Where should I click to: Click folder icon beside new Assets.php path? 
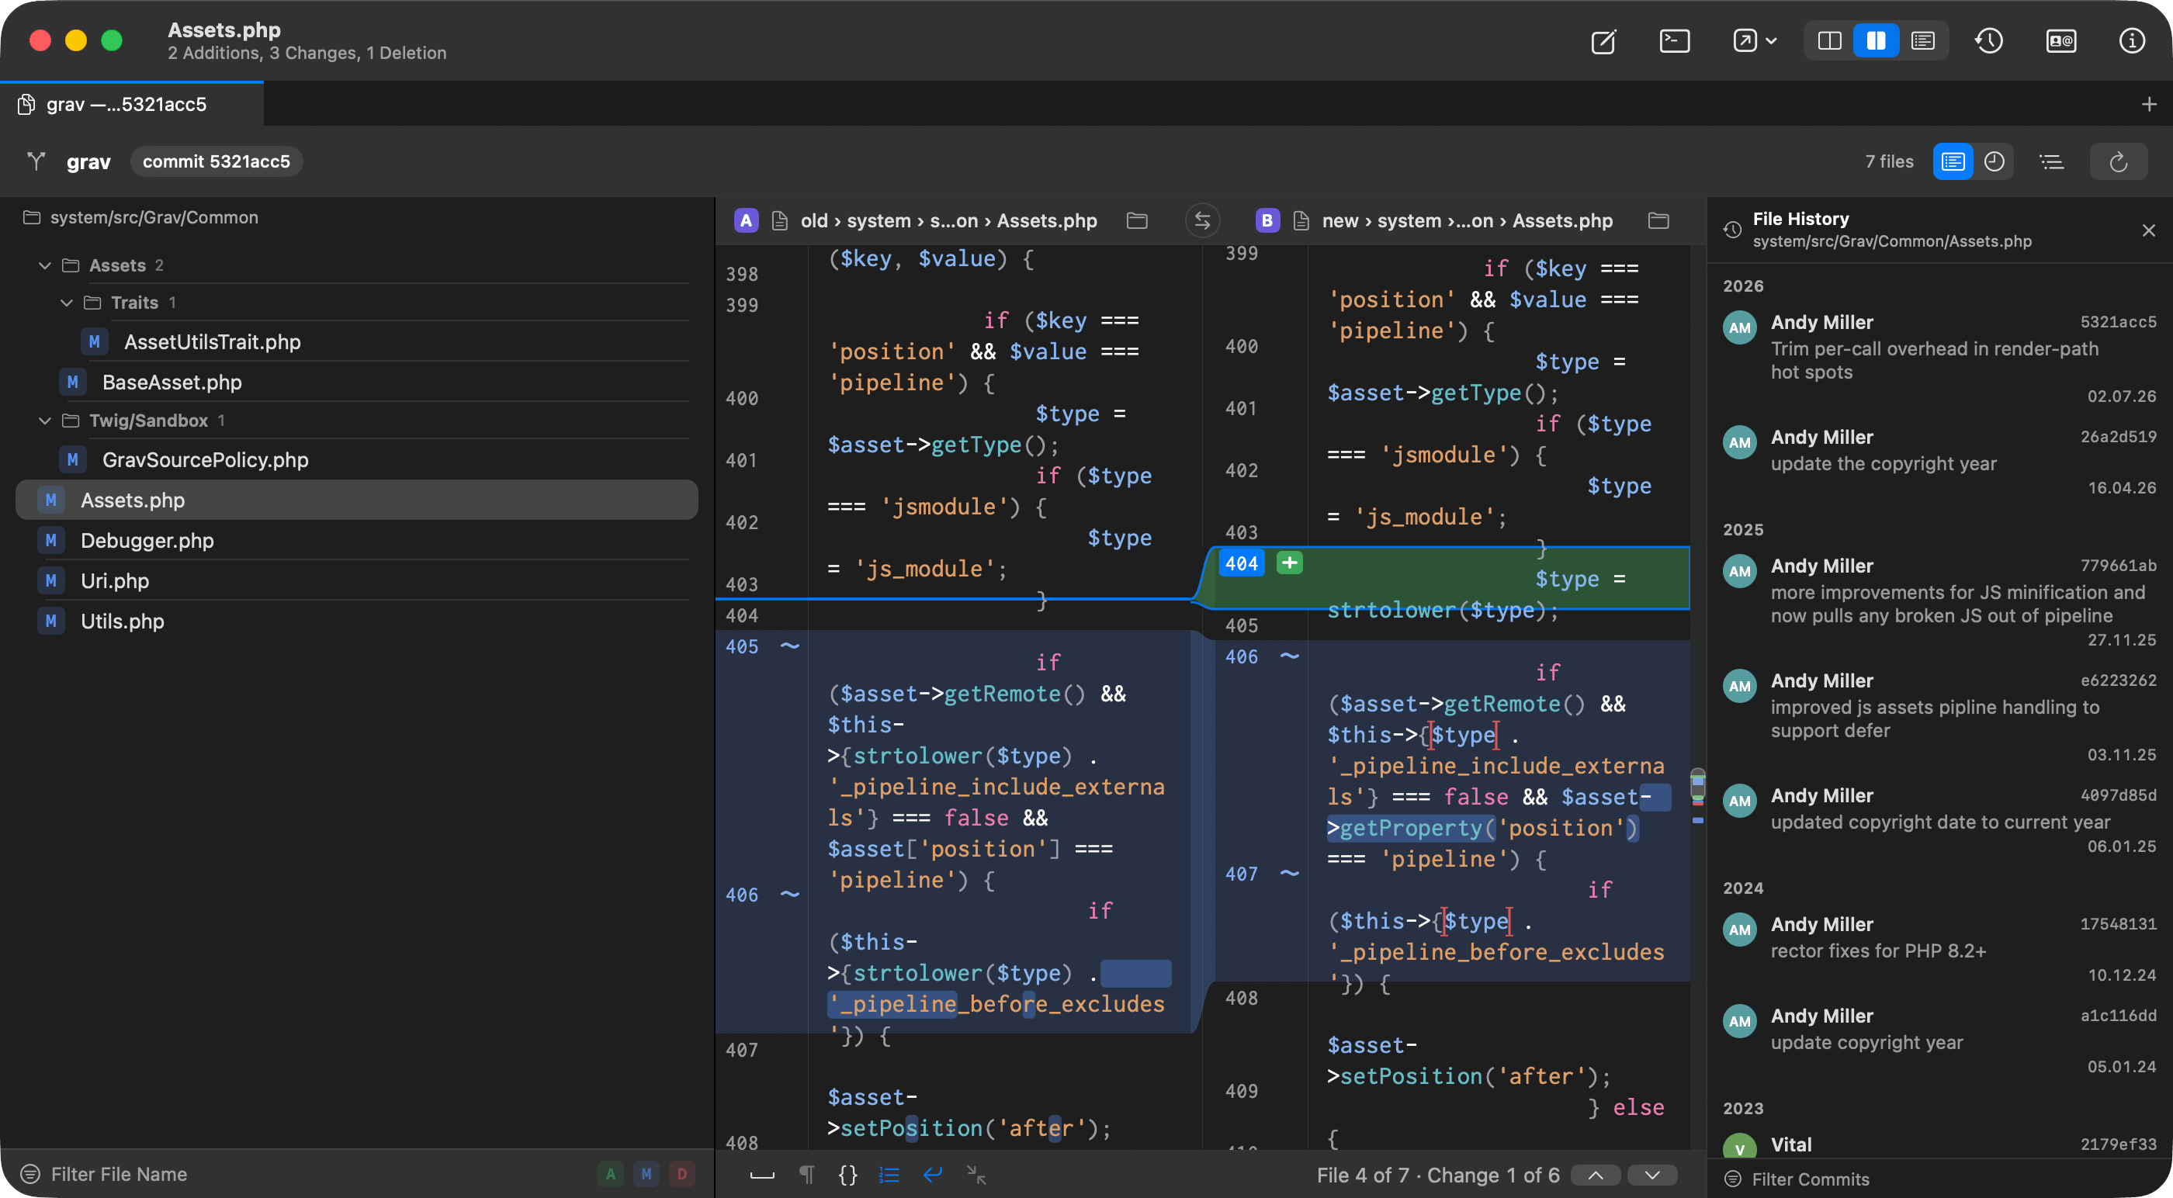[1658, 220]
